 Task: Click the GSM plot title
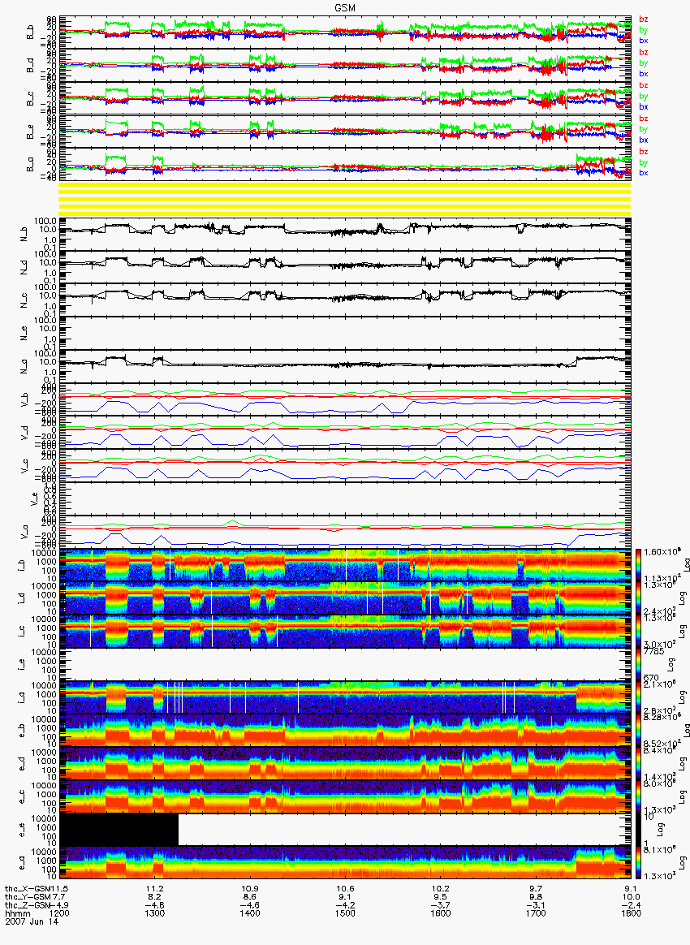point(345,7)
